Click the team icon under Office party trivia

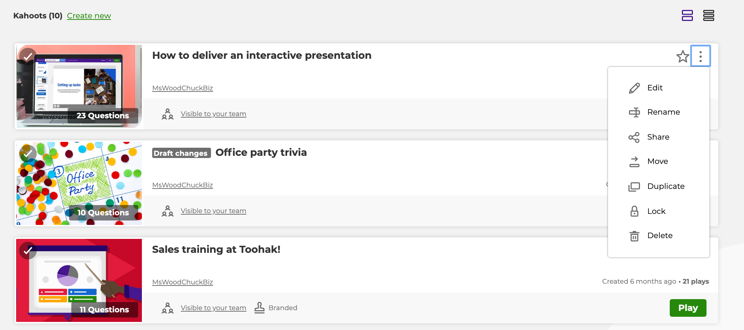168,211
